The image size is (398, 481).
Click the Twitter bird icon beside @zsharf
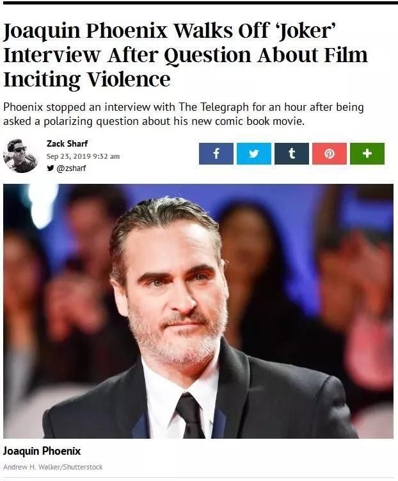51,168
